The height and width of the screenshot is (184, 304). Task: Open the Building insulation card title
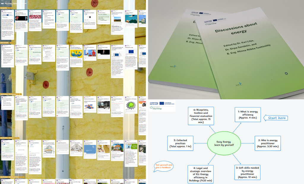click(x=6, y=143)
